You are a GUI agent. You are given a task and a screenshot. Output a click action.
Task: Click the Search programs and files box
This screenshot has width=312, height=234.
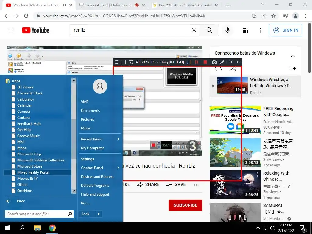click(x=39, y=214)
